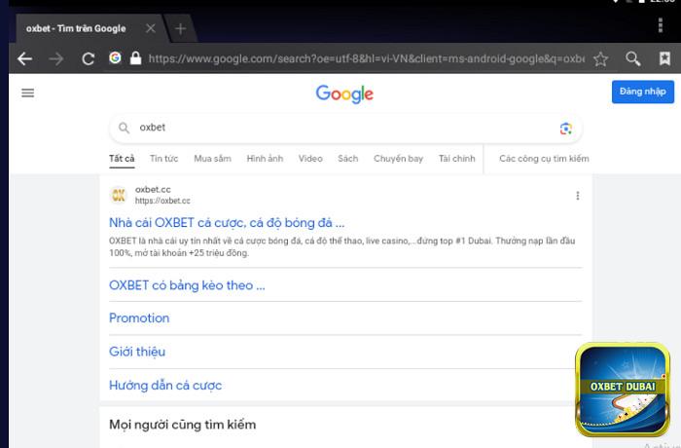Viewport: 681px width, 448px height.
Task: Switch to the Hình ảnh tab
Action: click(x=265, y=159)
